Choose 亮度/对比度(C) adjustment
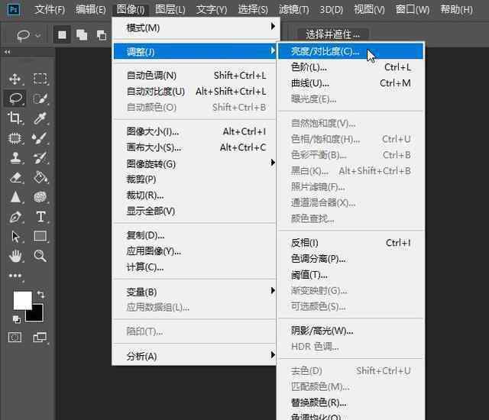 pos(351,51)
